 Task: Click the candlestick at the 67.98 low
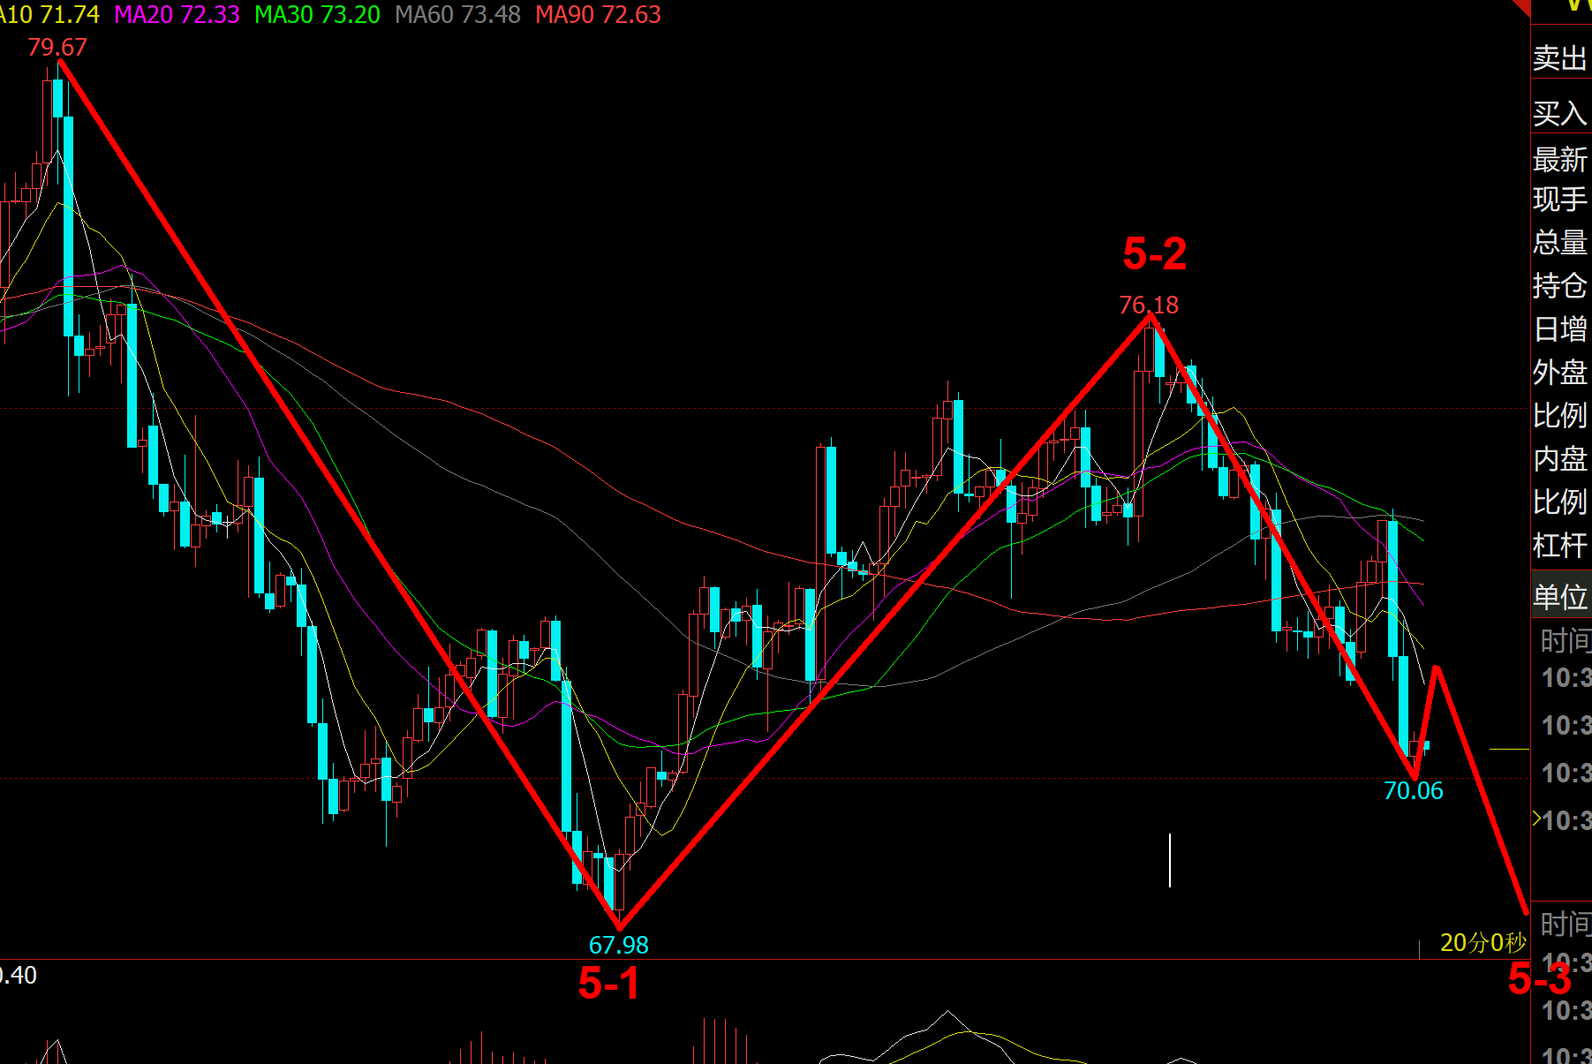(619, 883)
